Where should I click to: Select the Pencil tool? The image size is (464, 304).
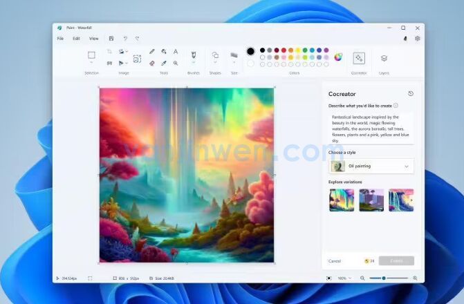(152, 52)
